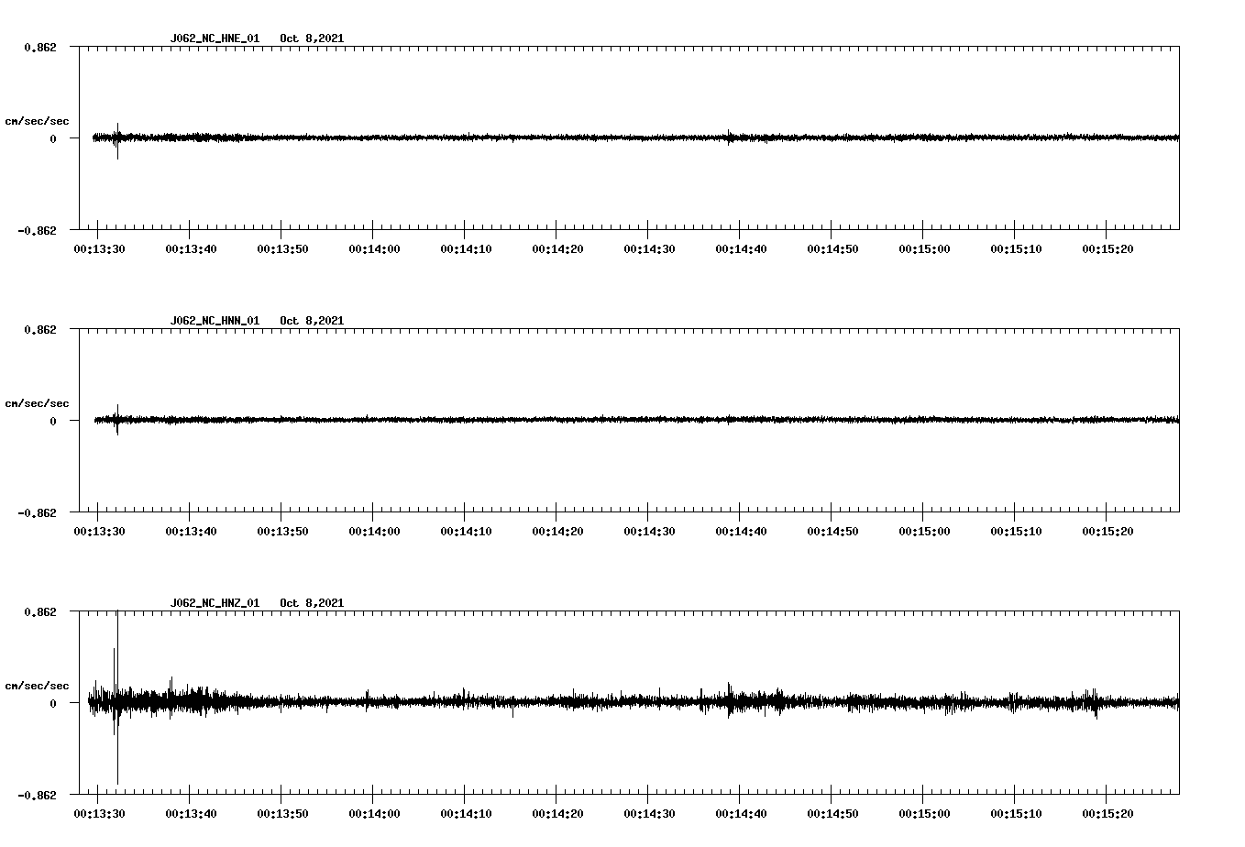Click the 00:14:40 time label under HNE plot
Screen dimensions: 1245x847
tap(741, 249)
